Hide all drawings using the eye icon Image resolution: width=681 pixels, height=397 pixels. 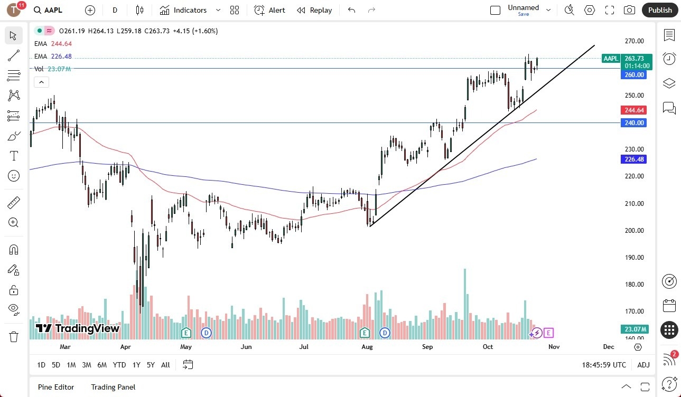click(x=13, y=309)
